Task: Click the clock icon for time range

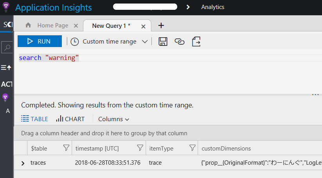Action: (75, 42)
